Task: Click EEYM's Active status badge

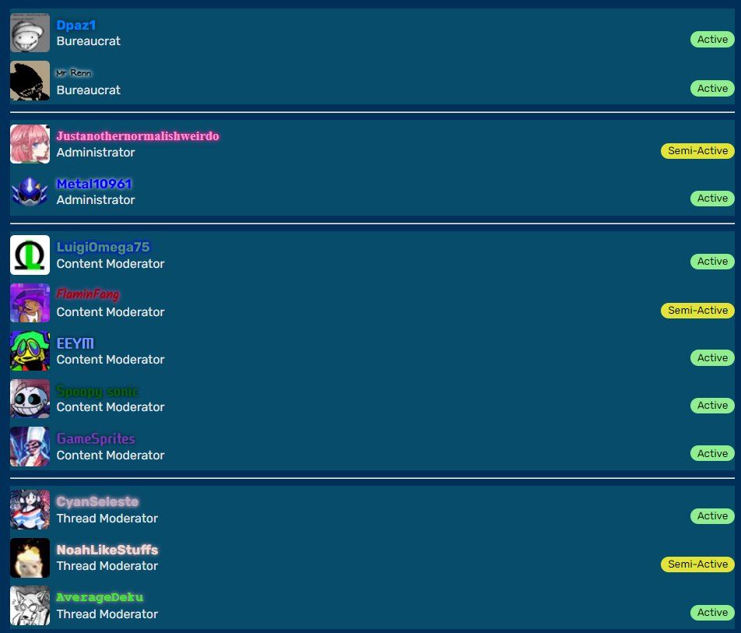Action: pyautogui.click(x=712, y=358)
